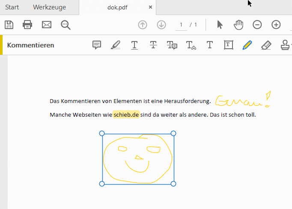
Task: Choose the strikethrough text tool
Action: 153,45
